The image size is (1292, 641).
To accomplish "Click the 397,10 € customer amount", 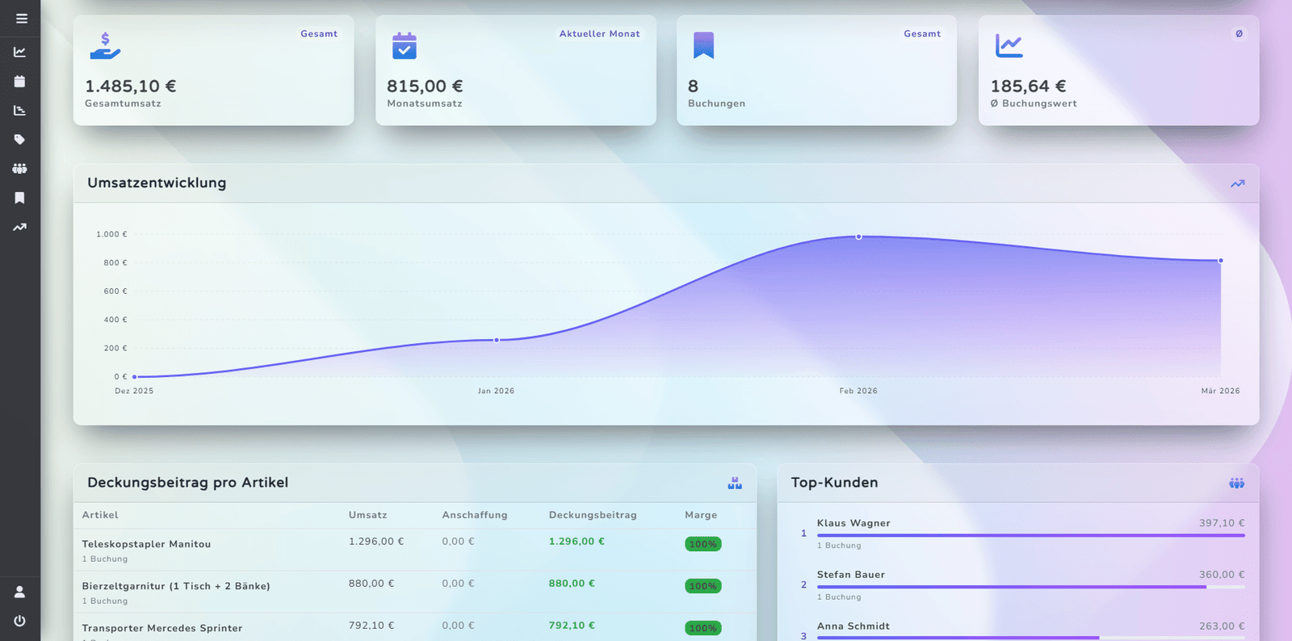I will point(1222,523).
